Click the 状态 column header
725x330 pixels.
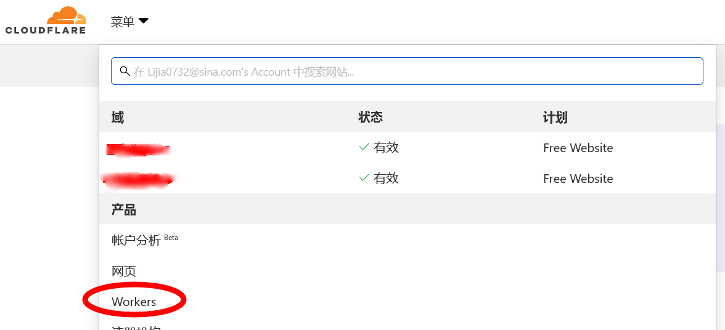371,117
